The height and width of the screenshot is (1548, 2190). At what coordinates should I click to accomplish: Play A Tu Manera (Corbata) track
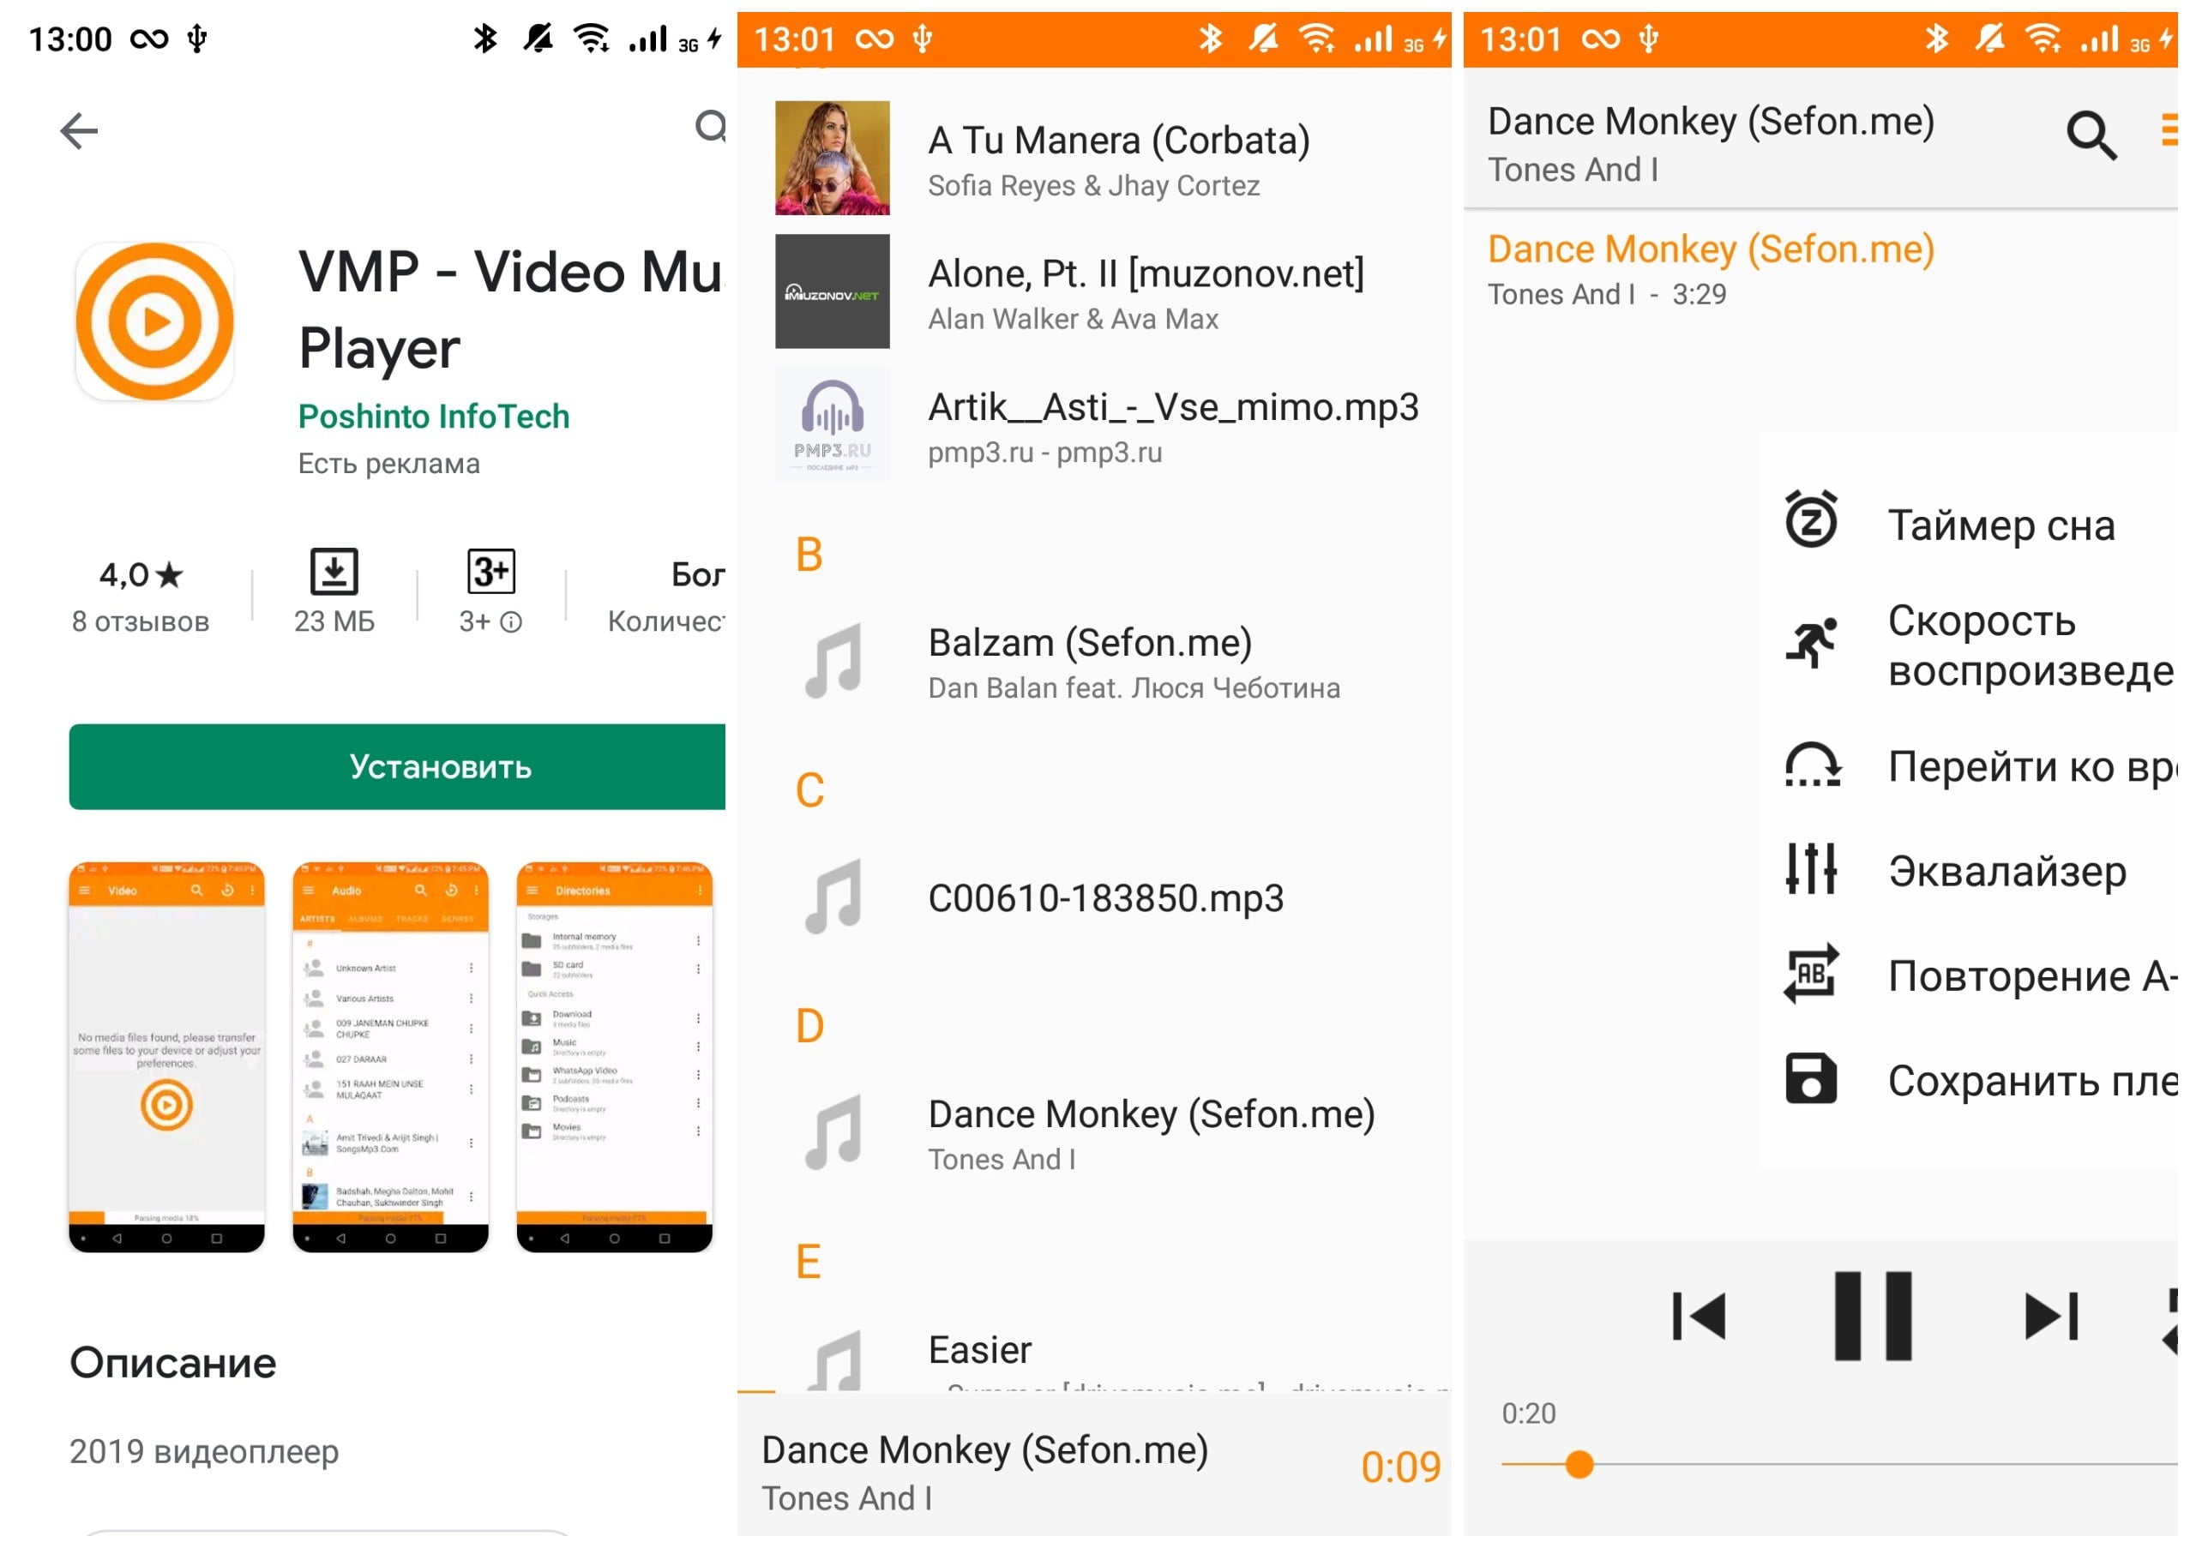tap(1095, 159)
